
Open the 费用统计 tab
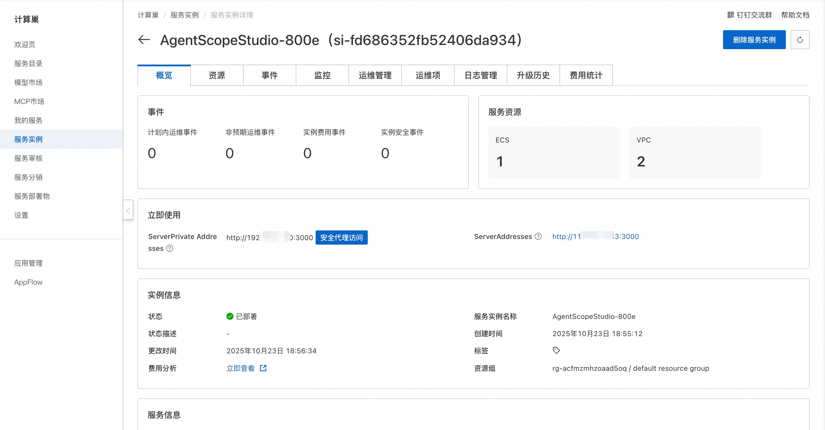point(586,75)
